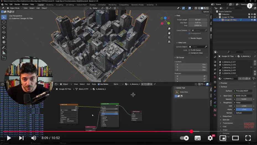Select the Move tool
The image size is (257, 145).
click(x=4, y=28)
